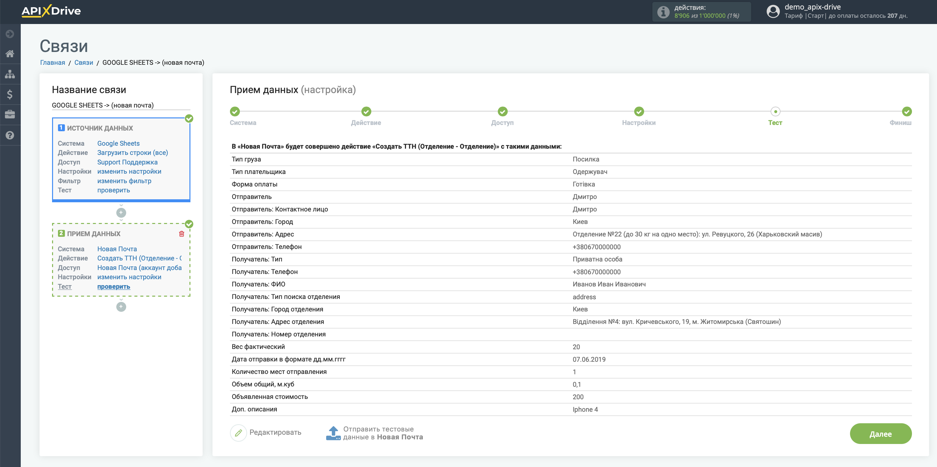Image resolution: width=937 pixels, height=467 pixels.
Task: Edit the connection name input field
Action: tap(121, 105)
